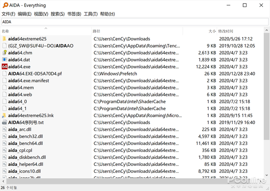Open the 搜索(S) menu
This screenshot has height=191, width=270.
pos(57,14)
